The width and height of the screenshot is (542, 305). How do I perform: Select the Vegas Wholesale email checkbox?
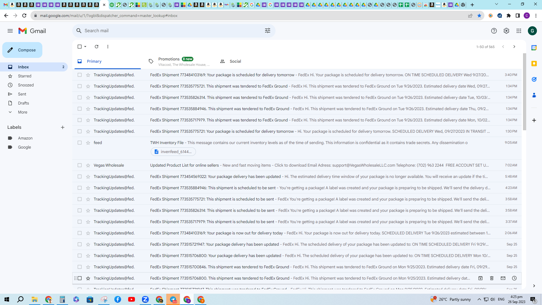pos(80,165)
